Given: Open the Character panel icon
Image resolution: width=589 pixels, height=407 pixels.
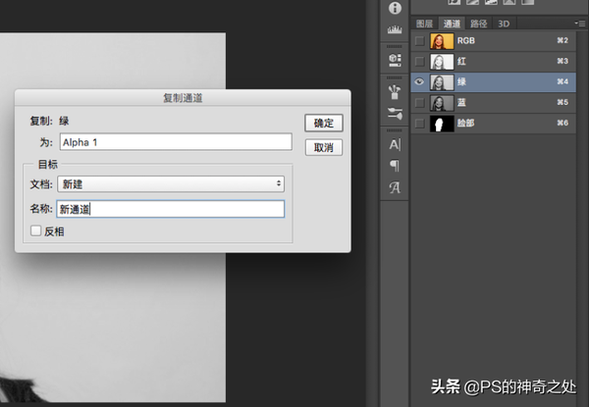Looking at the screenshot, I should pos(395,144).
